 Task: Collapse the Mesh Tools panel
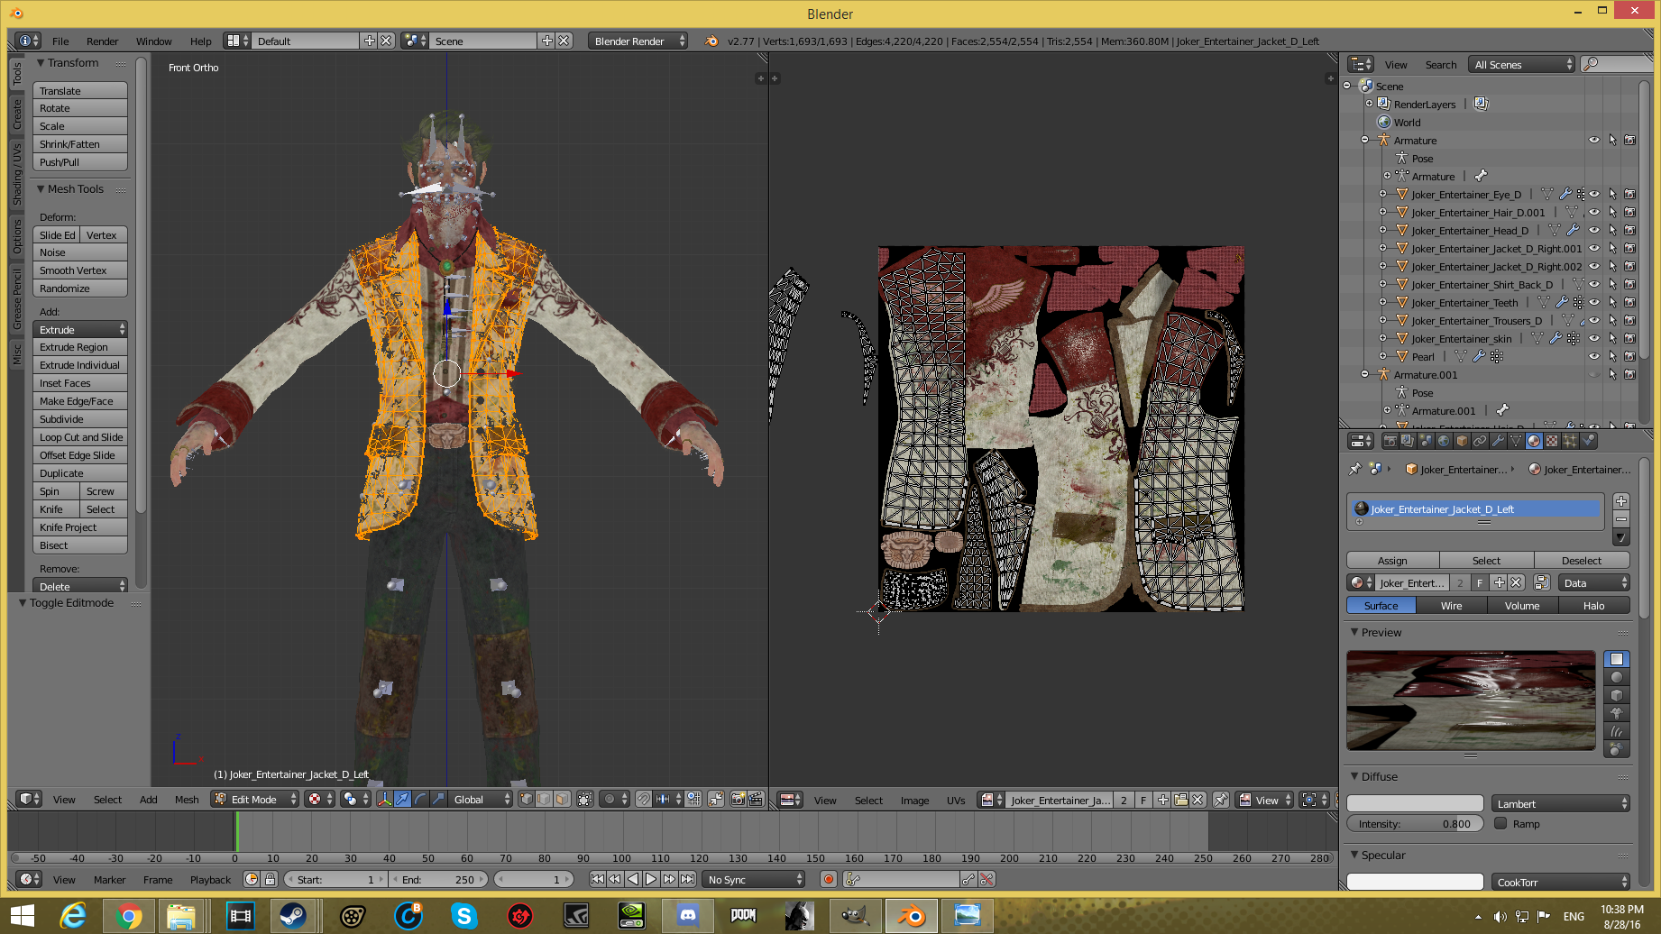click(x=41, y=189)
